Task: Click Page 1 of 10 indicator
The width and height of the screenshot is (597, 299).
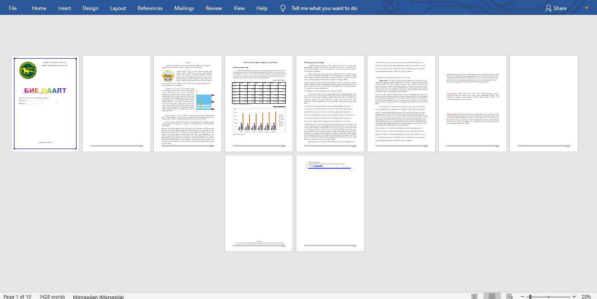Action: (17, 296)
